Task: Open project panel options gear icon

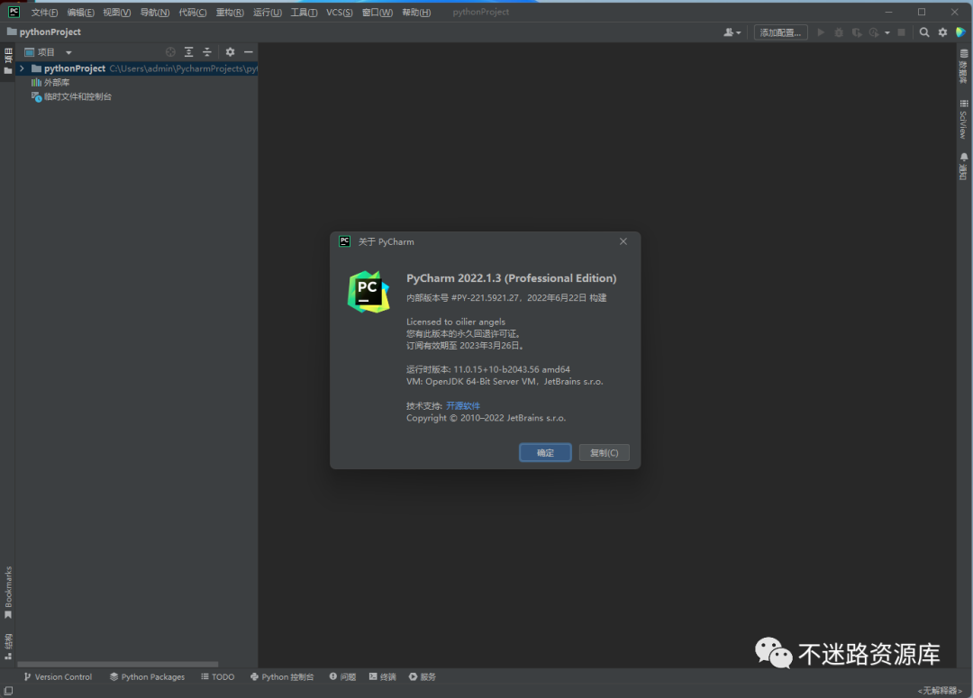Action: click(230, 52)
